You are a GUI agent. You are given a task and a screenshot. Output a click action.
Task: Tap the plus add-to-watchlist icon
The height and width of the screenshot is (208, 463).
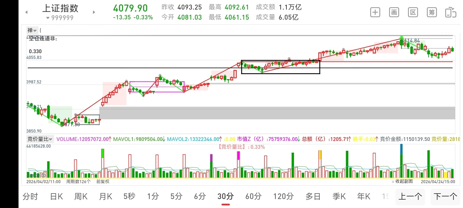tap(375, 12)
